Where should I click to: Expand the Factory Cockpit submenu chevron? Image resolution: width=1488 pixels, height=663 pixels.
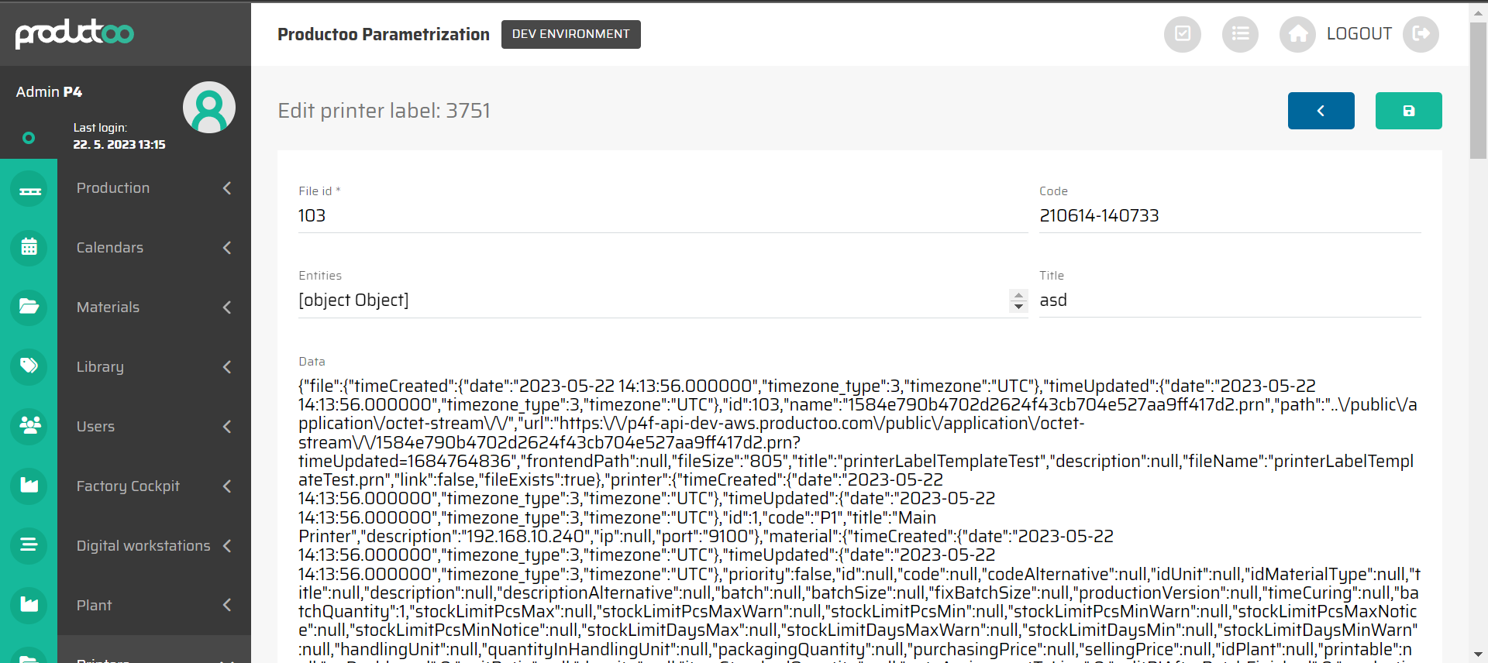click(227, 486)
